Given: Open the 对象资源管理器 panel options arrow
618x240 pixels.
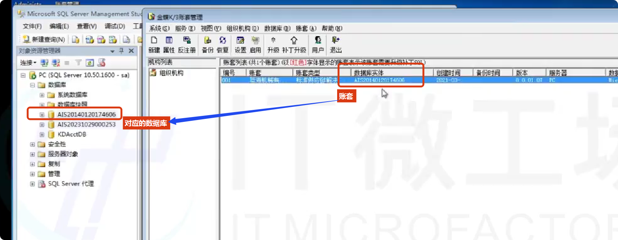Looking at the screenshot, I should [x=112, y=51].
